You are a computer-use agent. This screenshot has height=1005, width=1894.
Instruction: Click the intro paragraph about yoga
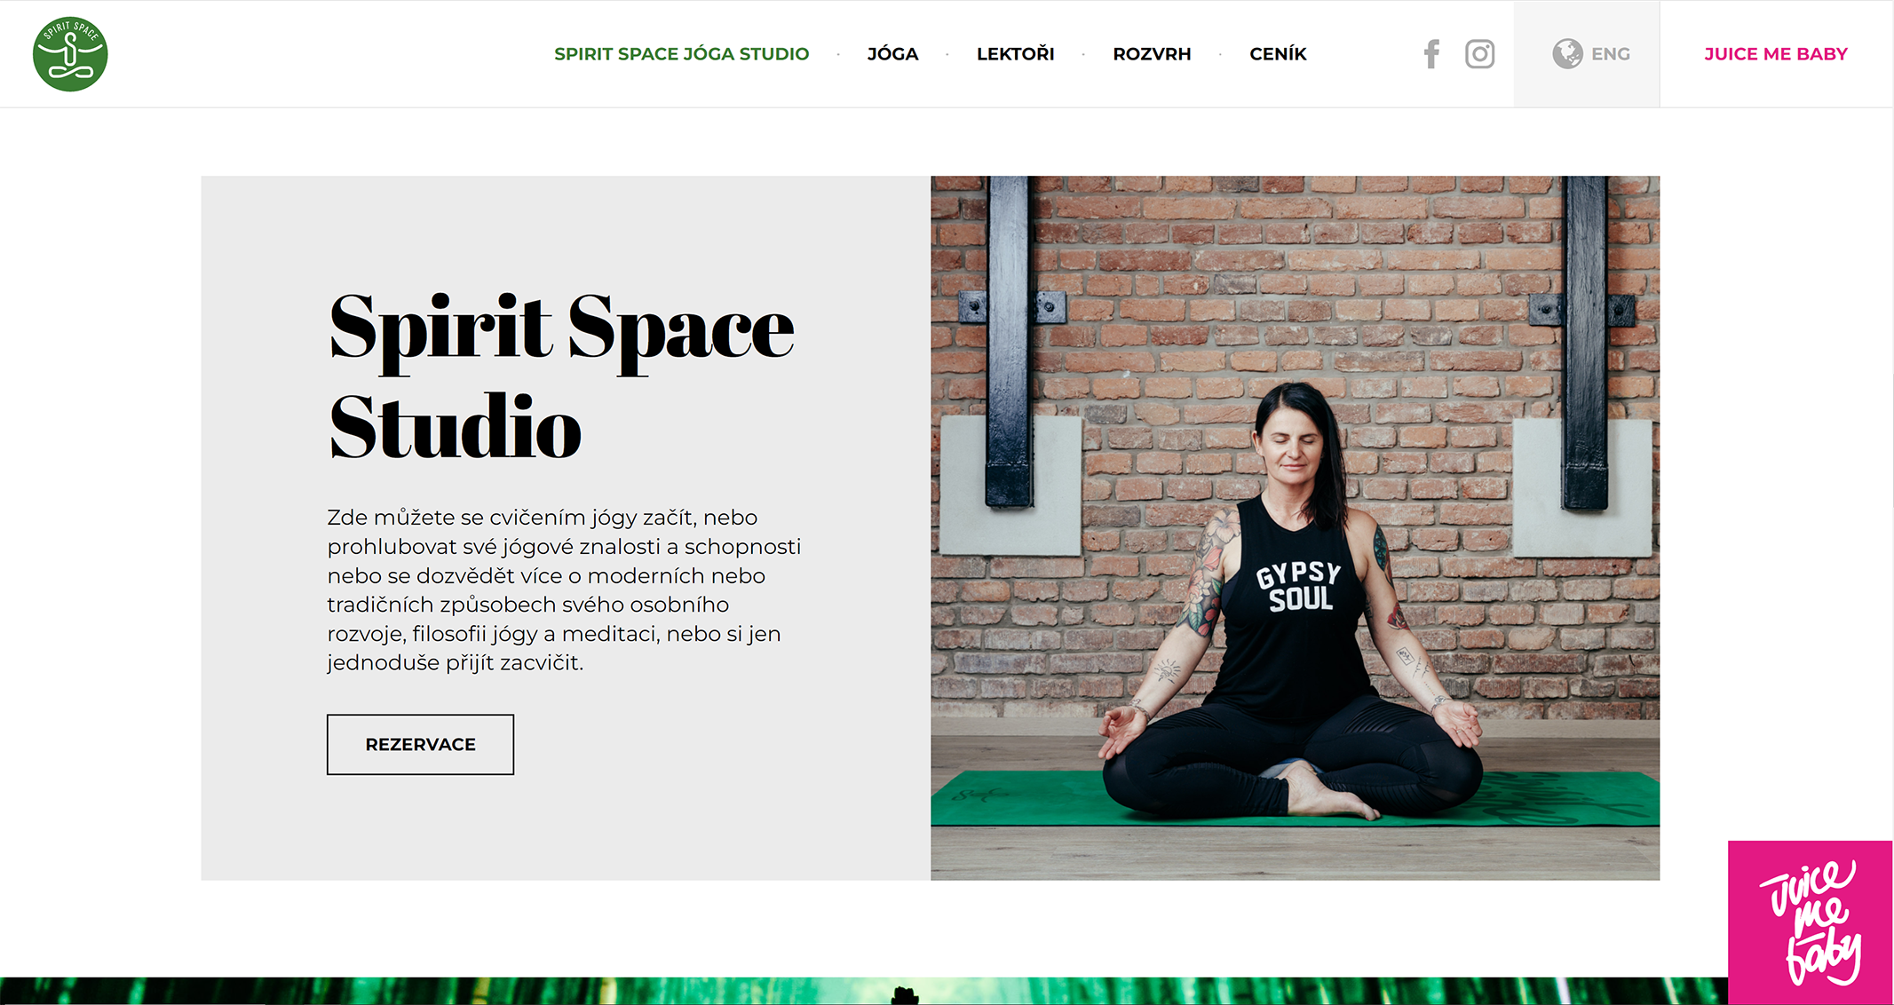pos(564,590)
